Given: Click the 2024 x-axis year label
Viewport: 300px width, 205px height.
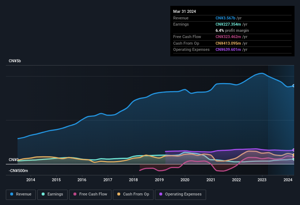Looking at the screenshot, I should coord(288,180).
